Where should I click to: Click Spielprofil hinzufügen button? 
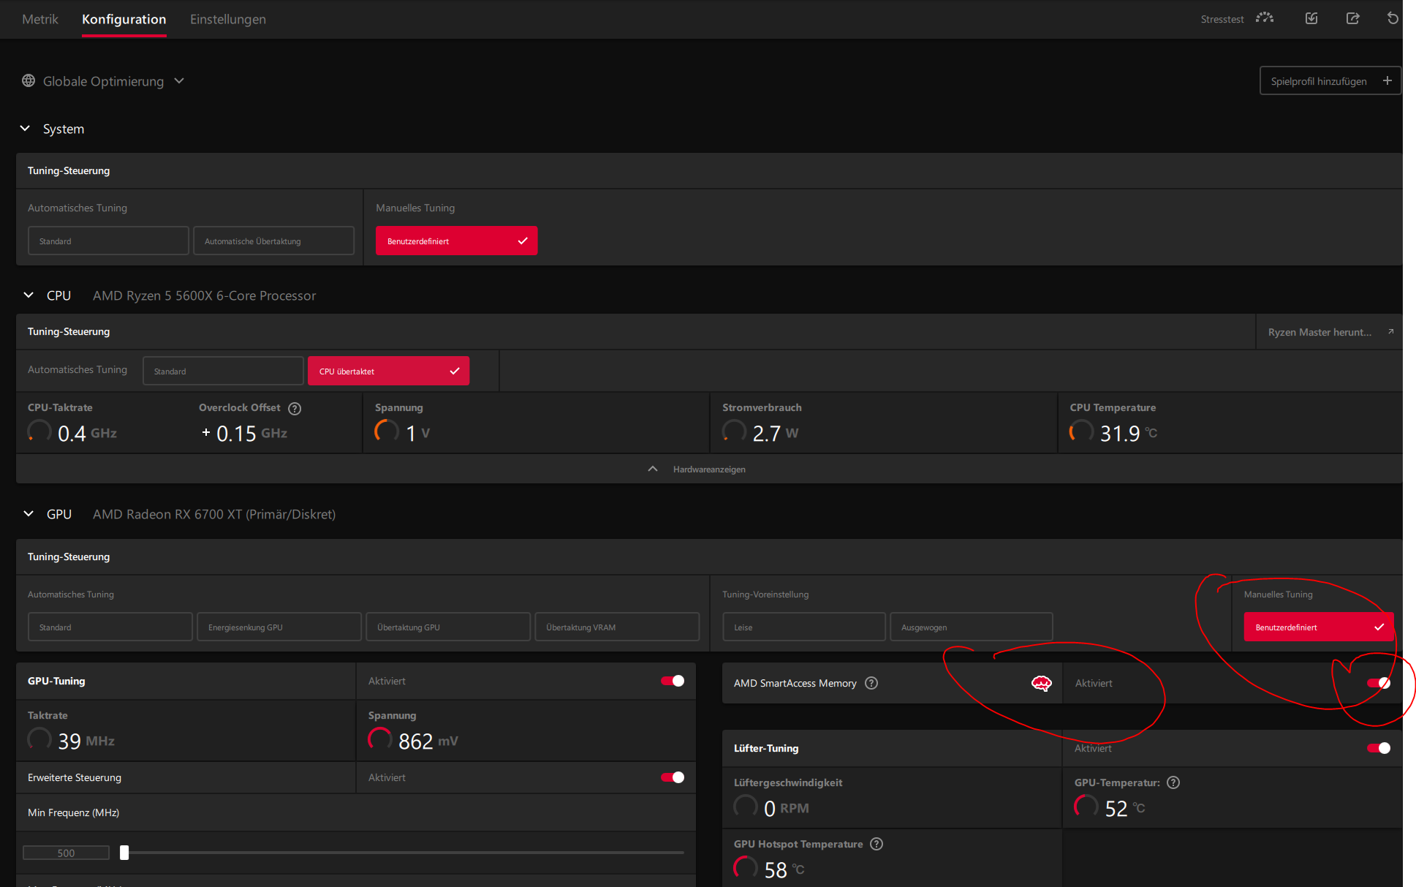[x=1329, y=81]
